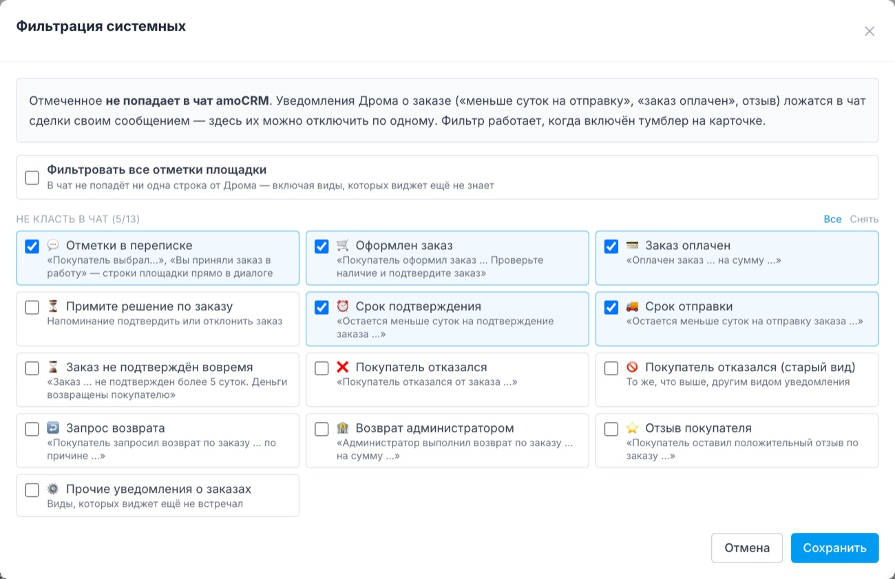The width and height of the screenshot is (895, 579).
Task: Check the Запрос возврата checkbox
Action: tap(32, 429)
